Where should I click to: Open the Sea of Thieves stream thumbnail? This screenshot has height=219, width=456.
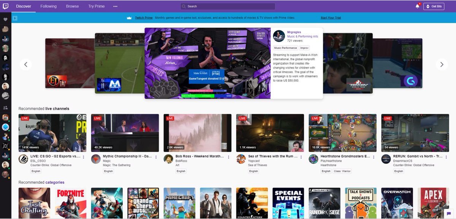click(x=270, y=133)
